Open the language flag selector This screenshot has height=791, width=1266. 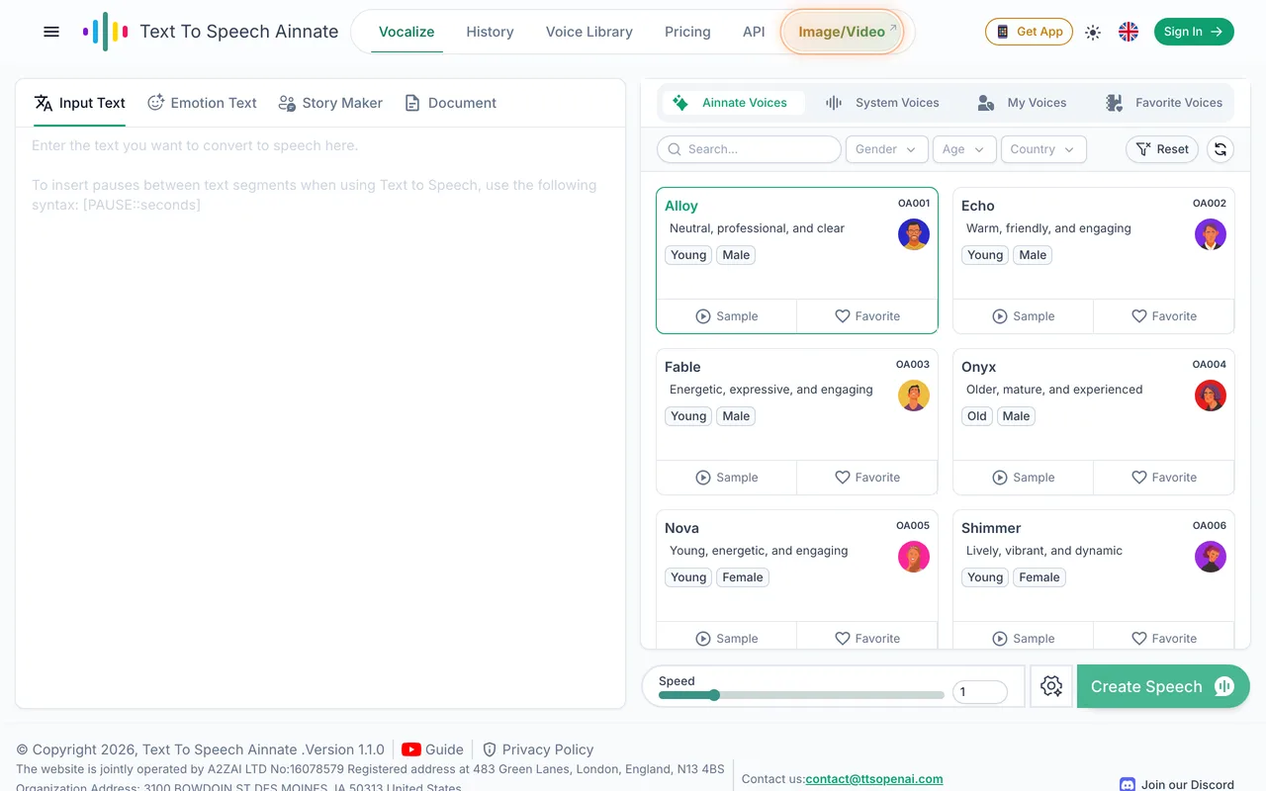[1129, 32]
